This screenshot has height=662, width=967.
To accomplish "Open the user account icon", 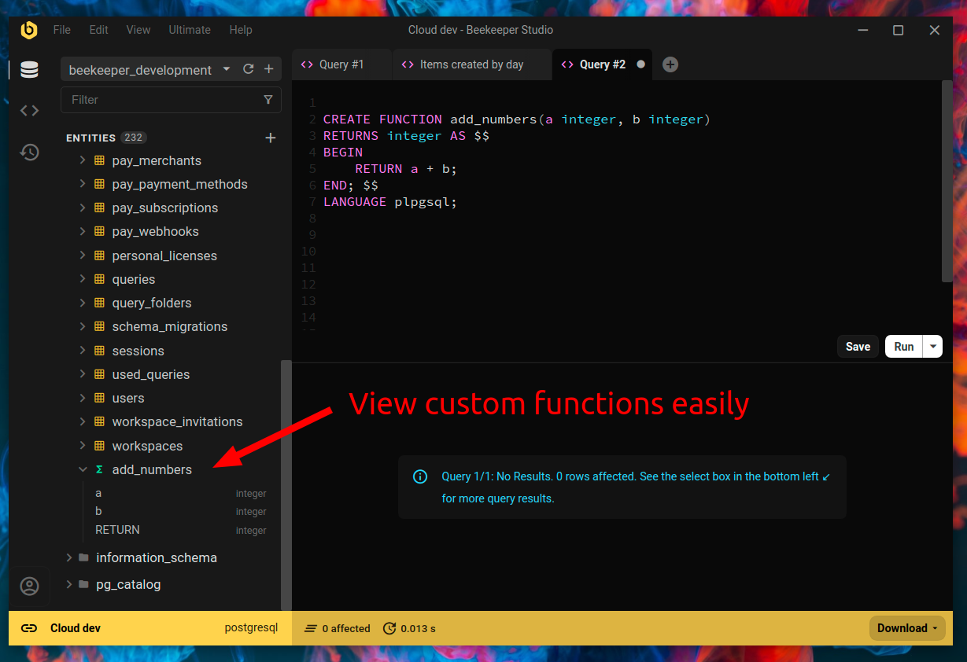I will point(29,587).
